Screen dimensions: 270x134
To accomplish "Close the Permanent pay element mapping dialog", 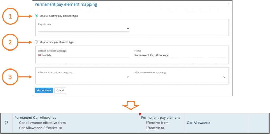I will click(x=229, y=4).
